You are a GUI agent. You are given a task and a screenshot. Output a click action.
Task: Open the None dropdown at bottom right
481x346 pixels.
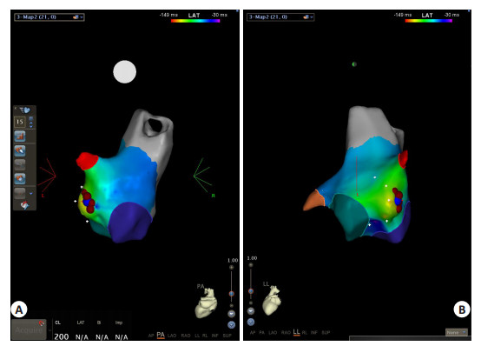(457, 332)
